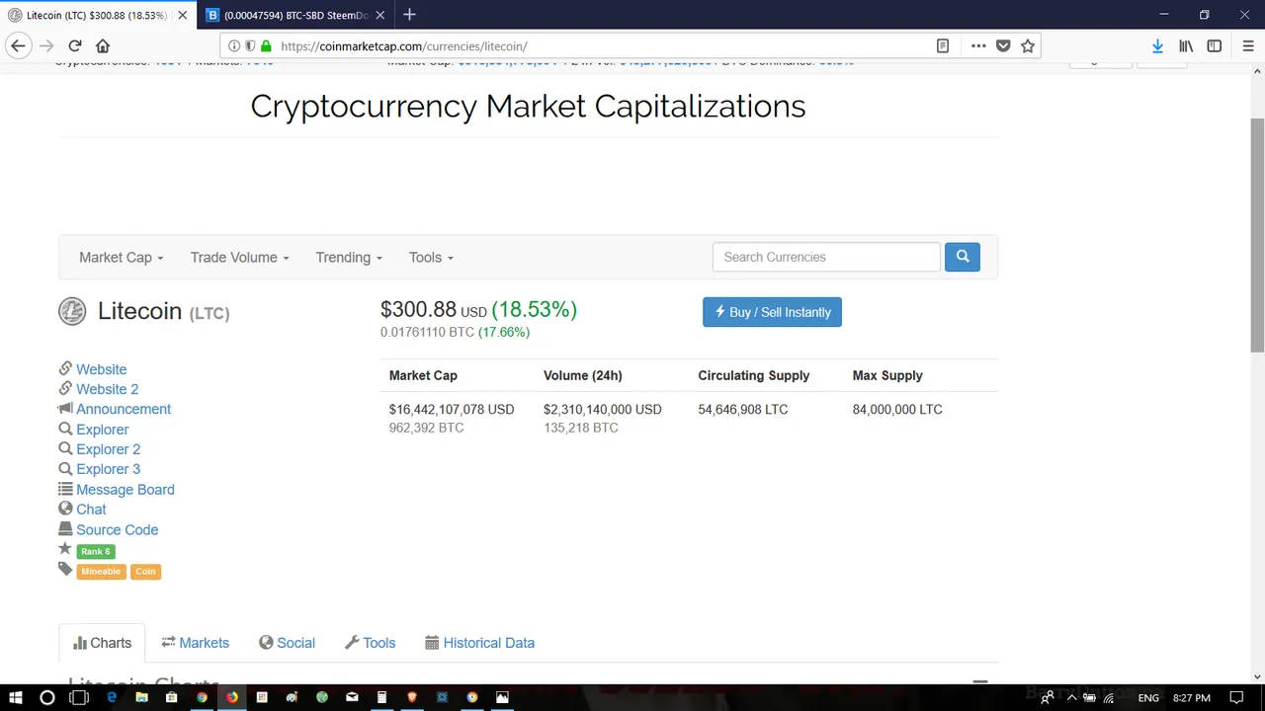This screenshot has width=1265, height=711.
Task: Switch to the Tools tab
Action: pyautogui.click(x=370, y=643)
